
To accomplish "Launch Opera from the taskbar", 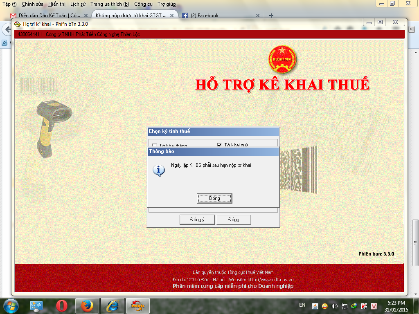I will click(62, 305).
